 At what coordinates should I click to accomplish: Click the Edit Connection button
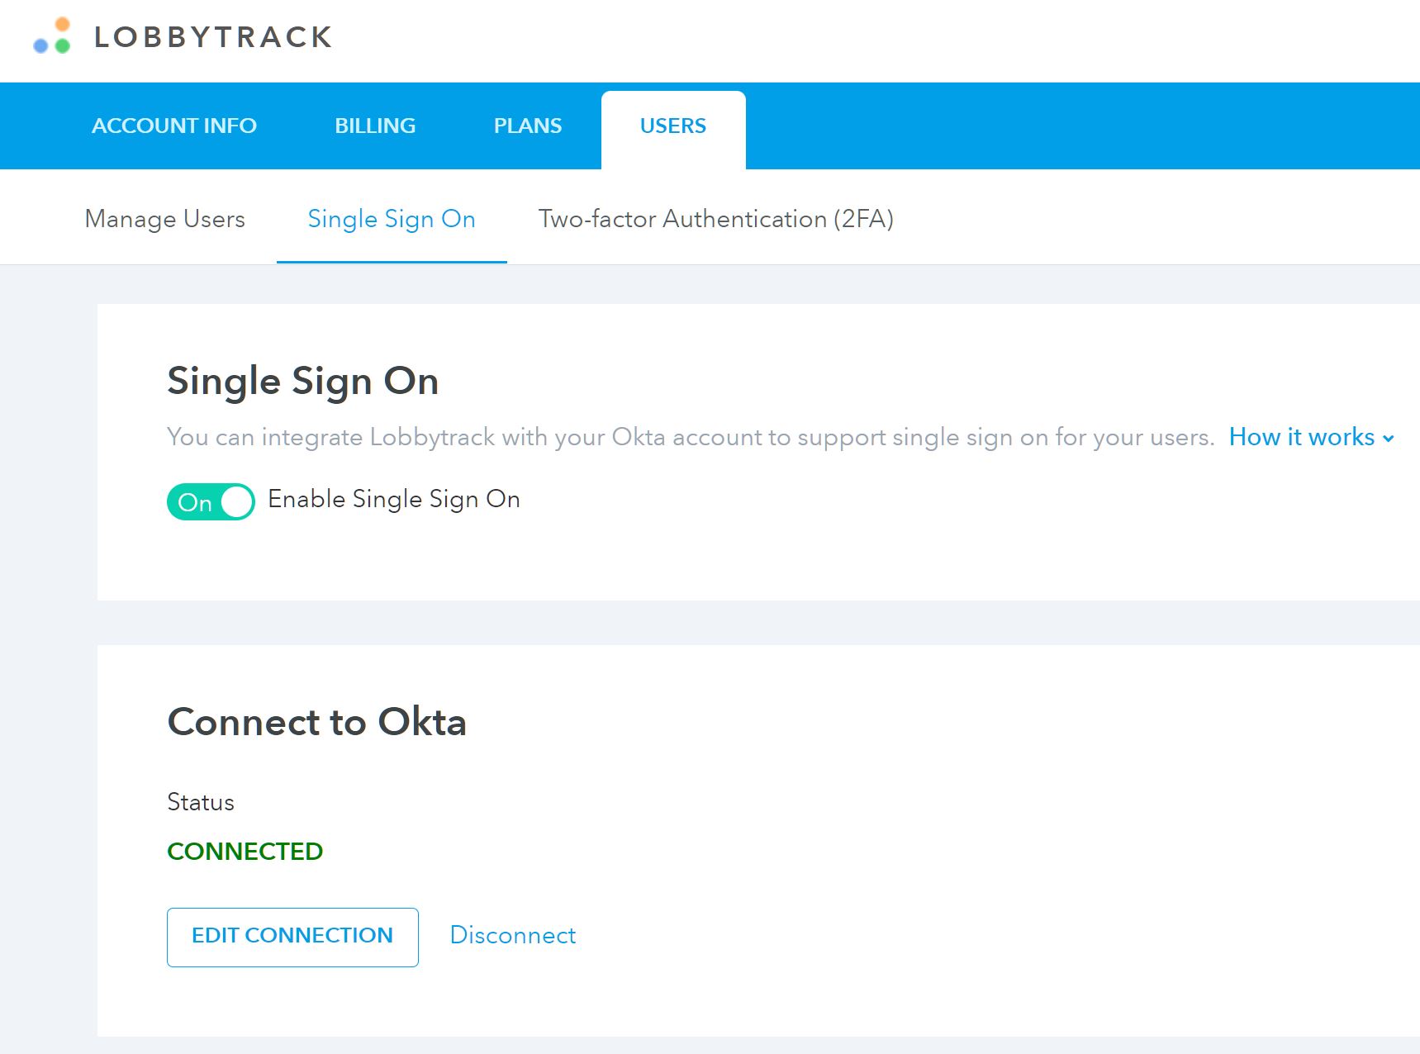292,937
